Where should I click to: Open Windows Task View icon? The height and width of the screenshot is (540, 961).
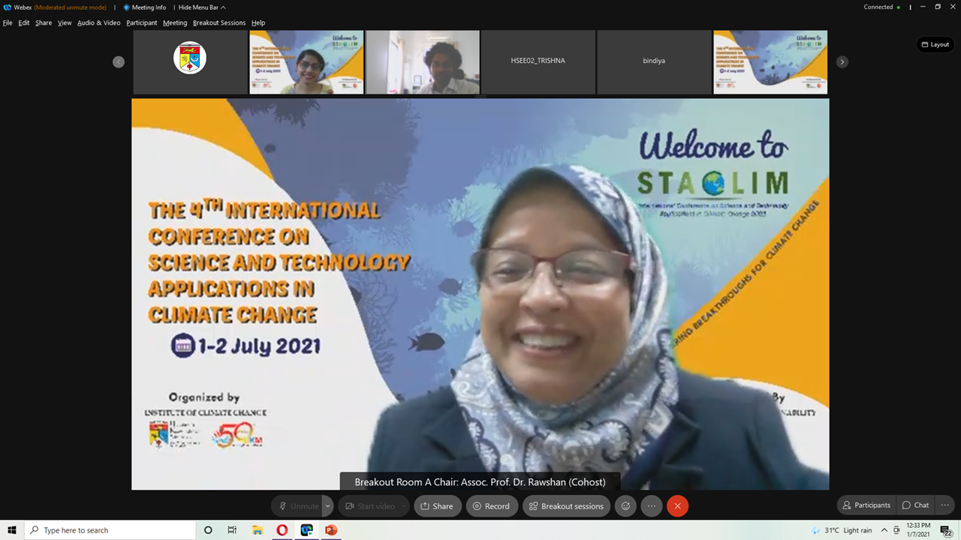click(233, 530)
